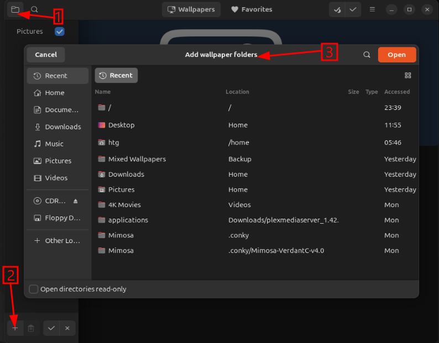Open Documents in the sidebar

[x=58, y=110]
